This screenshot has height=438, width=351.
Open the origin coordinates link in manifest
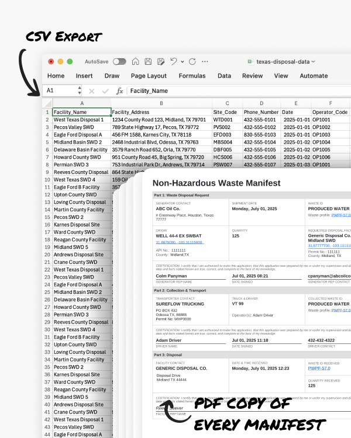click(x=180, y=242)
